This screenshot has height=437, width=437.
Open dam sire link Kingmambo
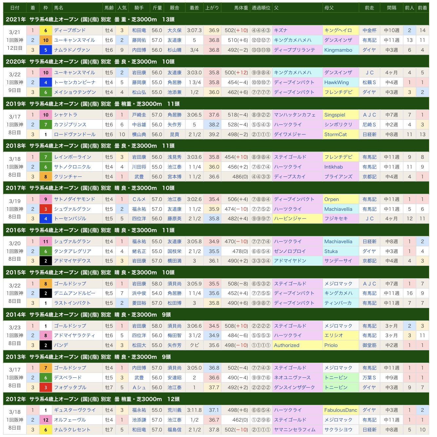click(338, 50)
